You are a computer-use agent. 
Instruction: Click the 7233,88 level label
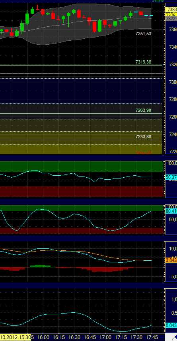pos(144,137)
